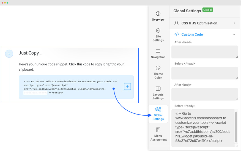Click the Site Settings sidebar label
Viewport: 241px width, 151px height.
click(158, 38)
